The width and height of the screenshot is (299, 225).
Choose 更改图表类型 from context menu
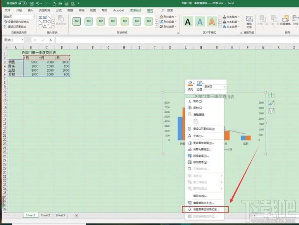pos(204,143)
